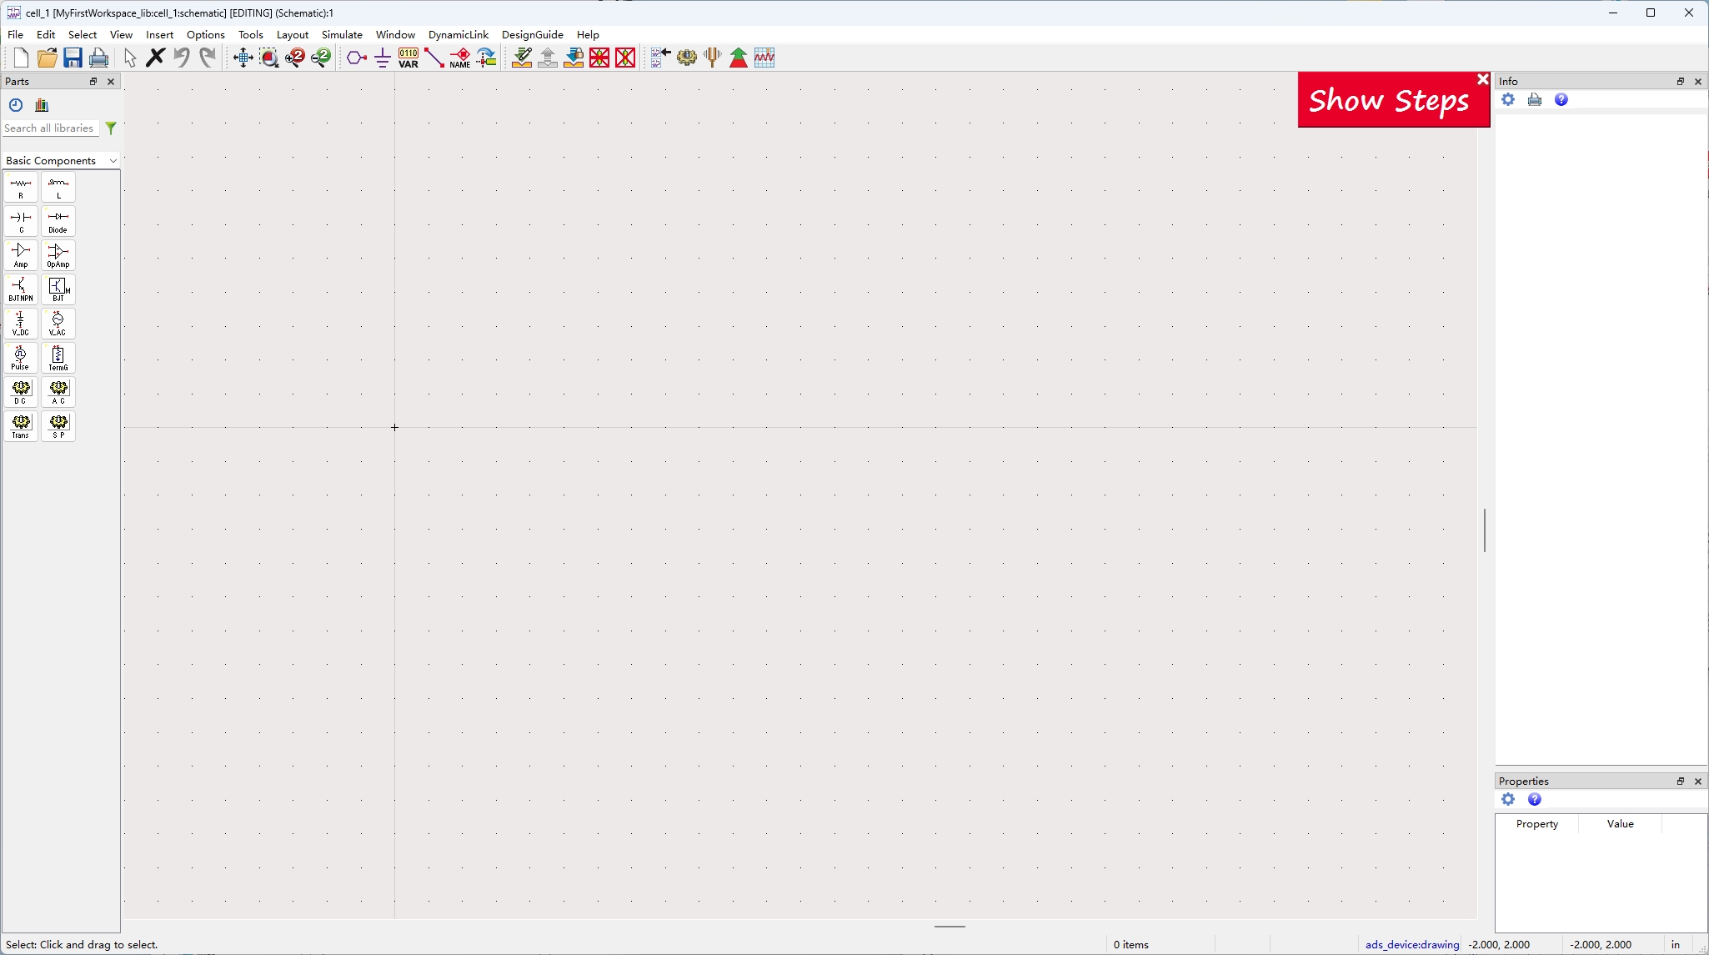Open the Data Display waveform window
1709x955 pixels.
coord(764,57)
